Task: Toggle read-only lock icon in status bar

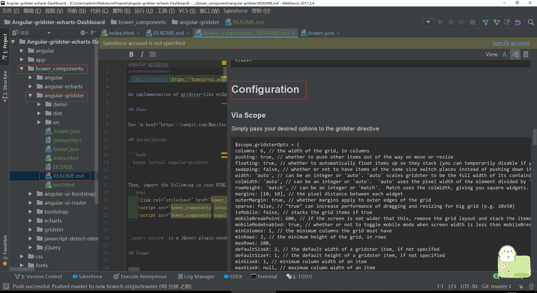Action: click(521, 286)
